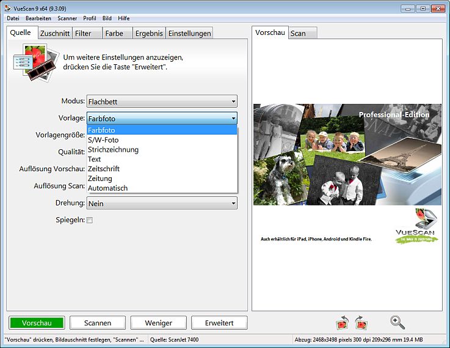Click the "Vorschau" drücken status hint

pos(74,339)
